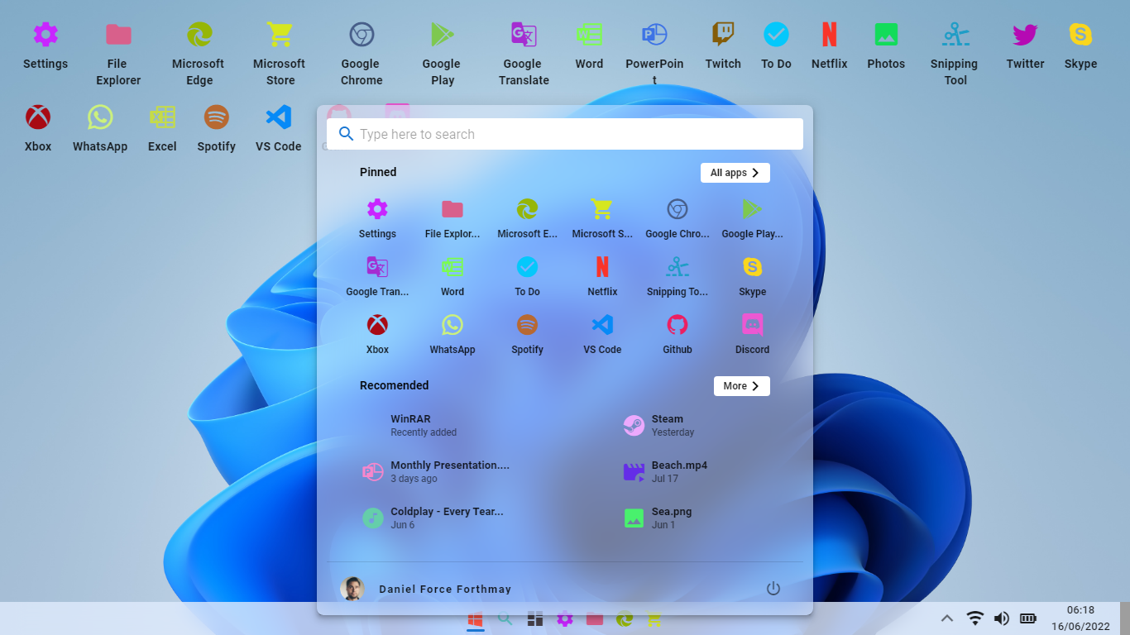
Task: Select the VS Code desktop shortcut
Action: [x=278, y=129]
